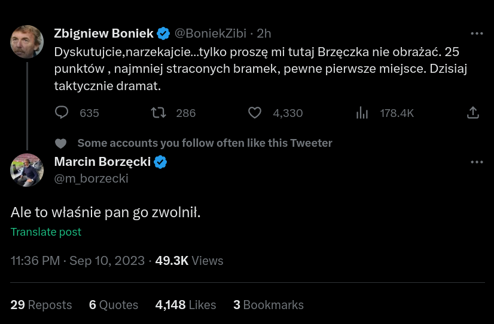Click the reply icon on Boniek's tweet
The height and width of the screenshot is (324, 494).
coord(62,113)
